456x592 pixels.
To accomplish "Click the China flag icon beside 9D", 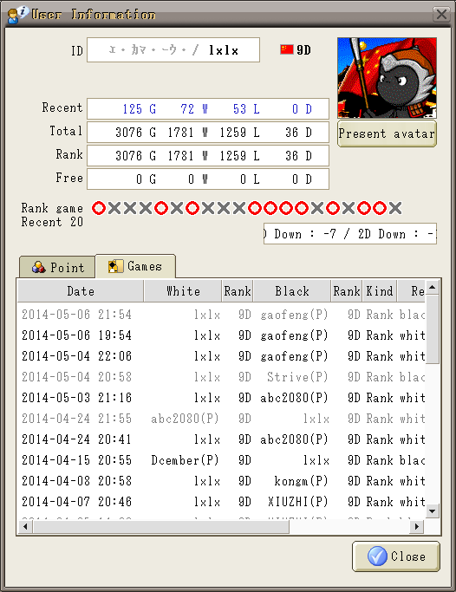I will [287, 49].
